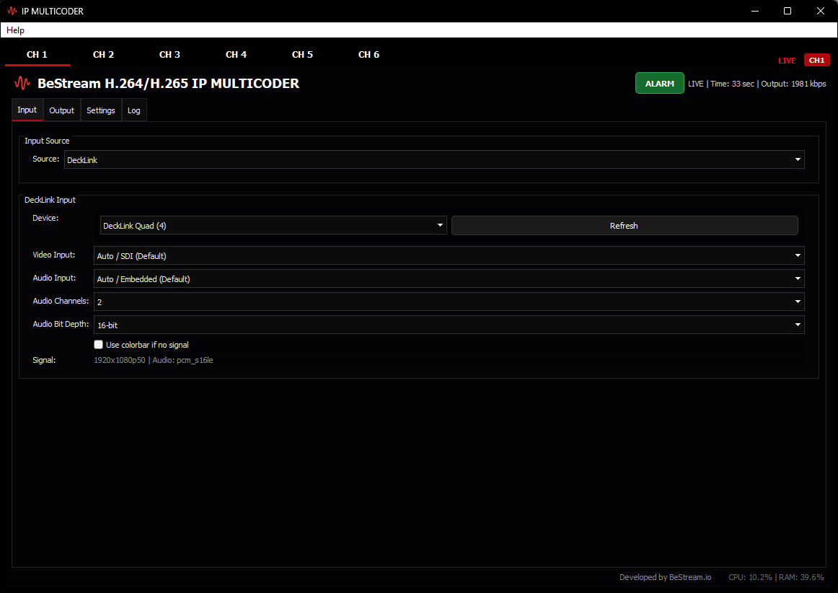Open the Audio Bit Depth dropdown
The height and width of the screenshot is (593, 838).
click(x=449, y=325)
